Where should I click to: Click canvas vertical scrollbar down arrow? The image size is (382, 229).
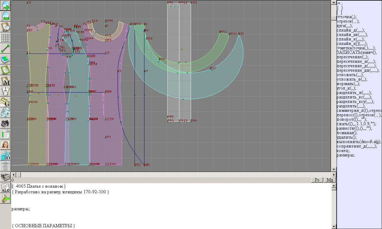pyautogui.click(x=334, y=170)
